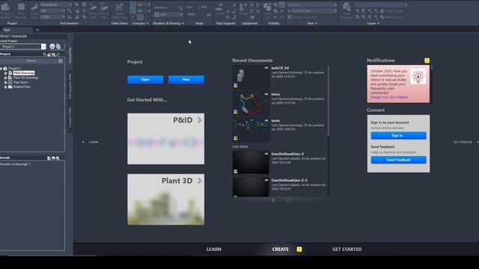The width and height of the screenshot is (479, 269).
Task: Select the Project 1 root tree node
Action: (x=14, y=68)
